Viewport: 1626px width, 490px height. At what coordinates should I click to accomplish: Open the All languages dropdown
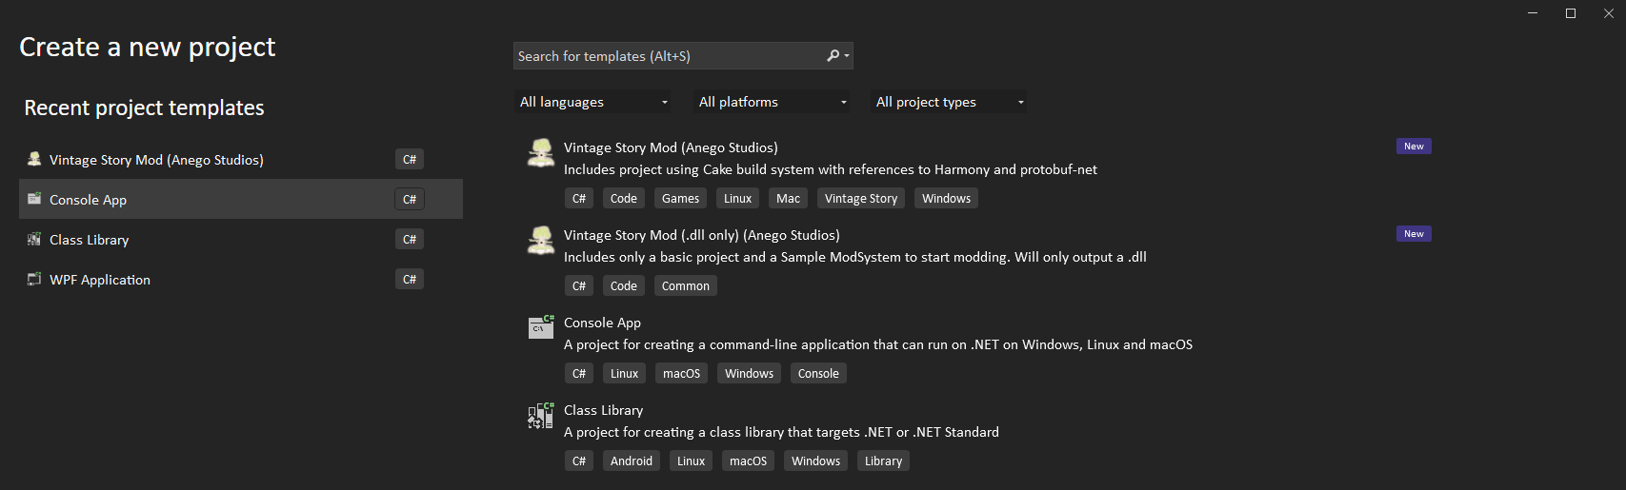click(593, 102)
